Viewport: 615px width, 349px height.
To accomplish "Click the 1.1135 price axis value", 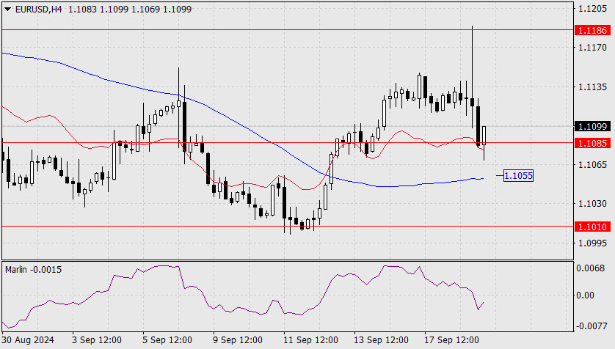I will tap(592, 87).
